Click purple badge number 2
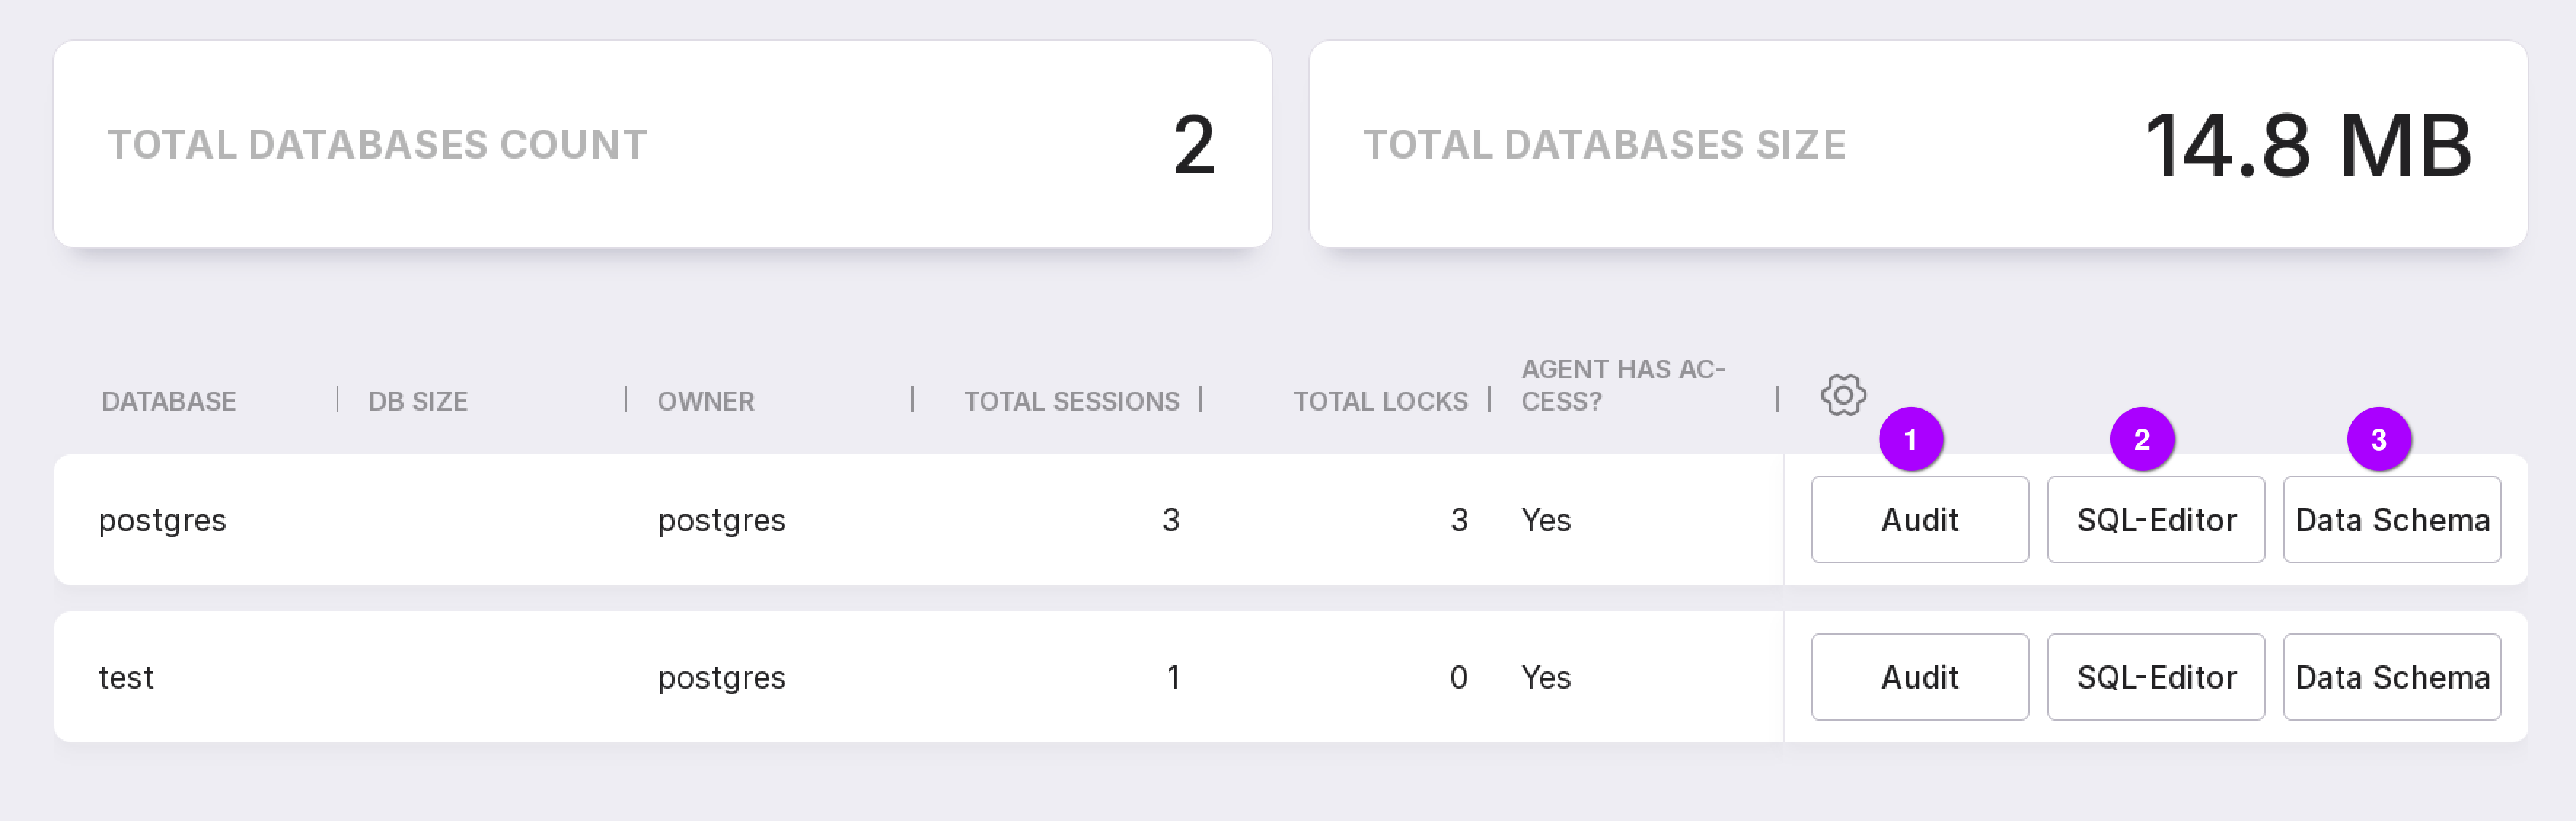Image resolution: width=2576 pixels, height=821 pixels. click(2142, 440)
